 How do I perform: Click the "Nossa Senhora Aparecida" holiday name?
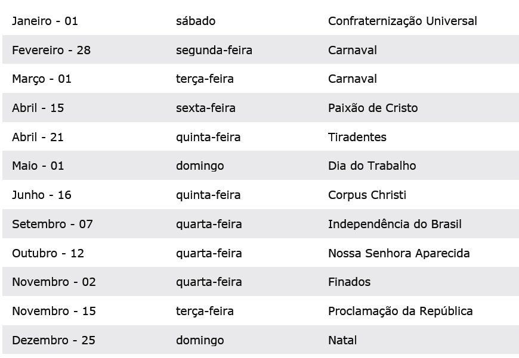pyautogui.click(x=398, y=253)
